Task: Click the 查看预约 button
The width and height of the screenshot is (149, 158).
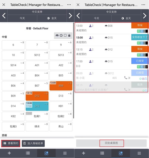Action: coord(11,143)
